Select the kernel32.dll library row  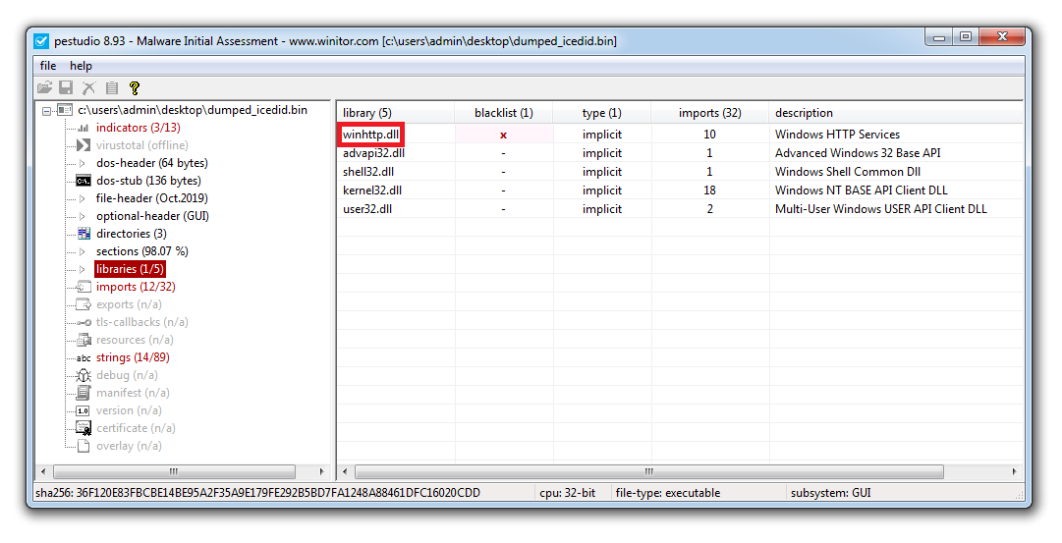pos(372,190)
